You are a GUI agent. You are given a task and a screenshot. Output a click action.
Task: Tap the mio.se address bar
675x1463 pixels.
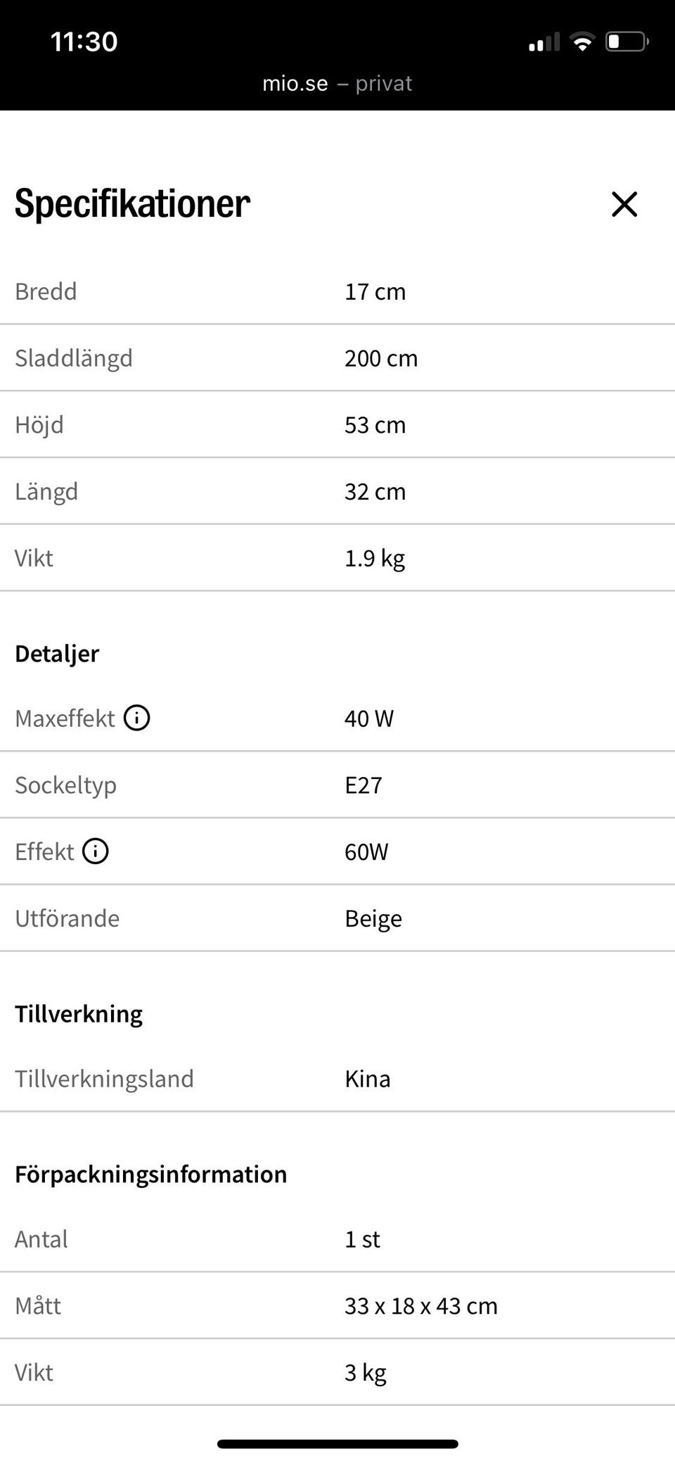point(337,84)
